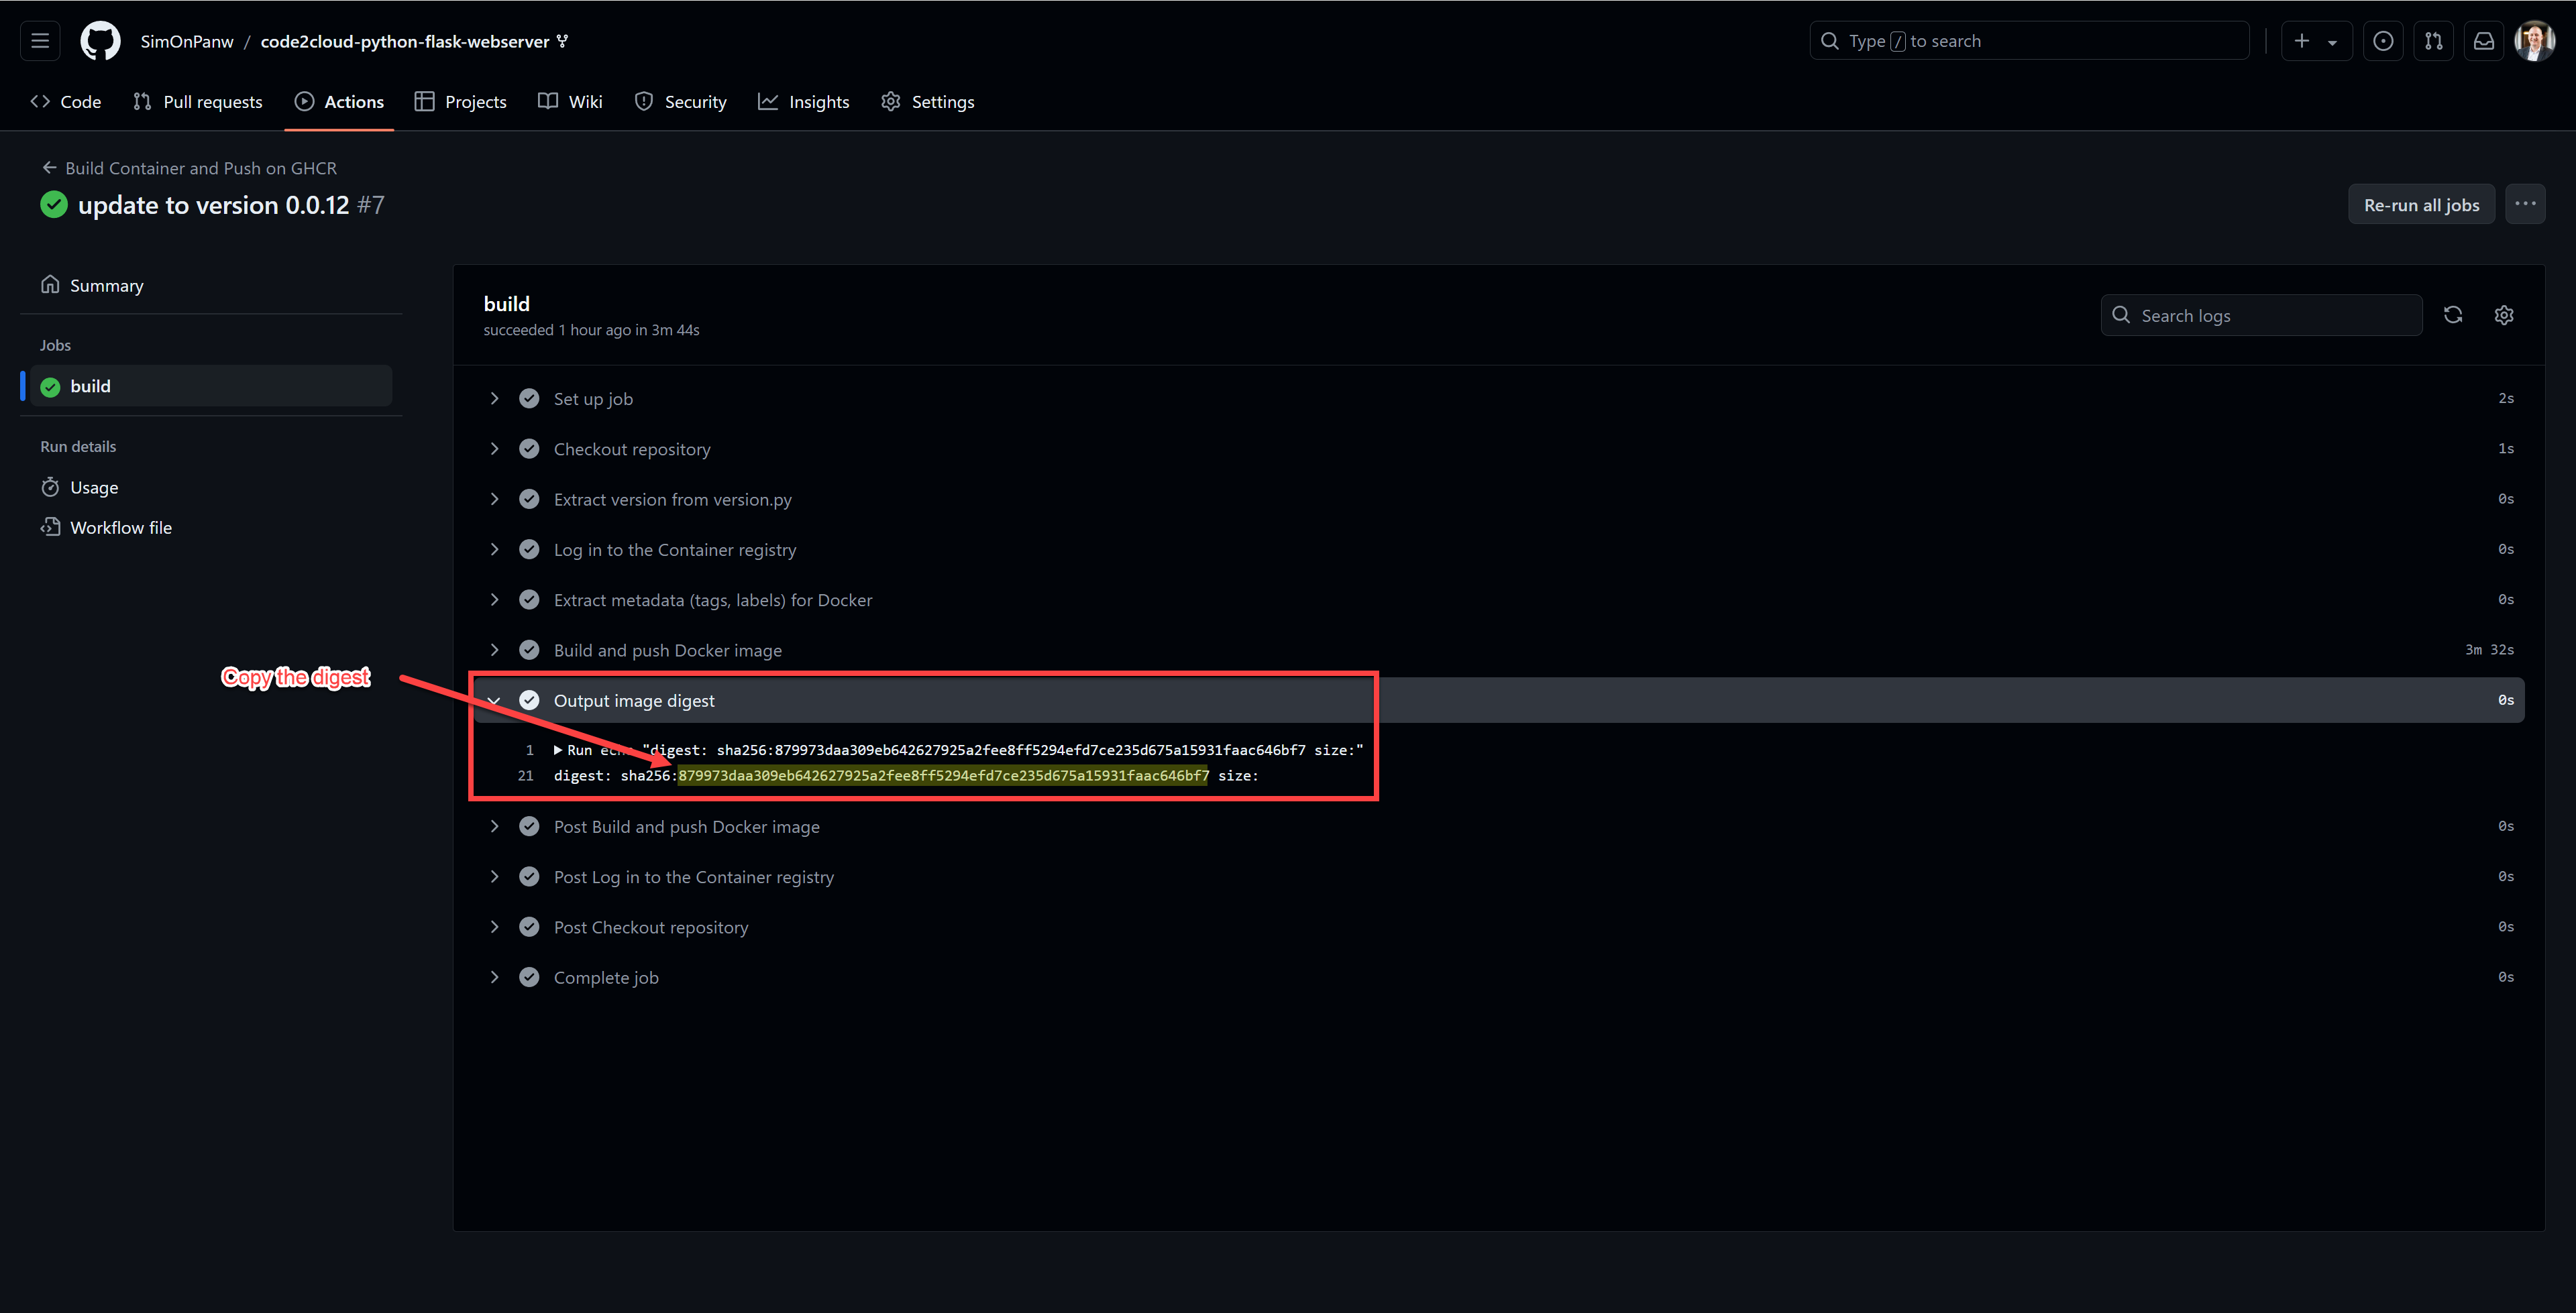Focus the Type / to search box
The image size is (2576, 1313).
[x=2029, y=41]
